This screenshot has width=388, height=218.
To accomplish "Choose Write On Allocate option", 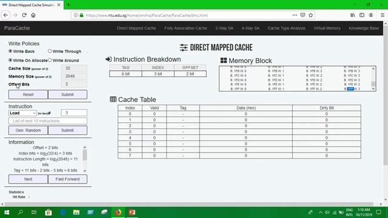I will coord(10,60).
